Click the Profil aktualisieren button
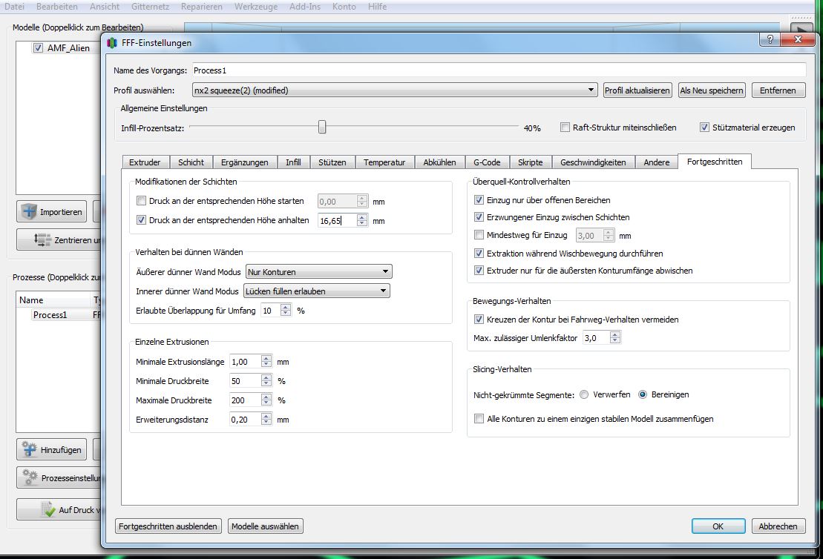The width and height of the screenshot is (823, 559). point(637,90)
